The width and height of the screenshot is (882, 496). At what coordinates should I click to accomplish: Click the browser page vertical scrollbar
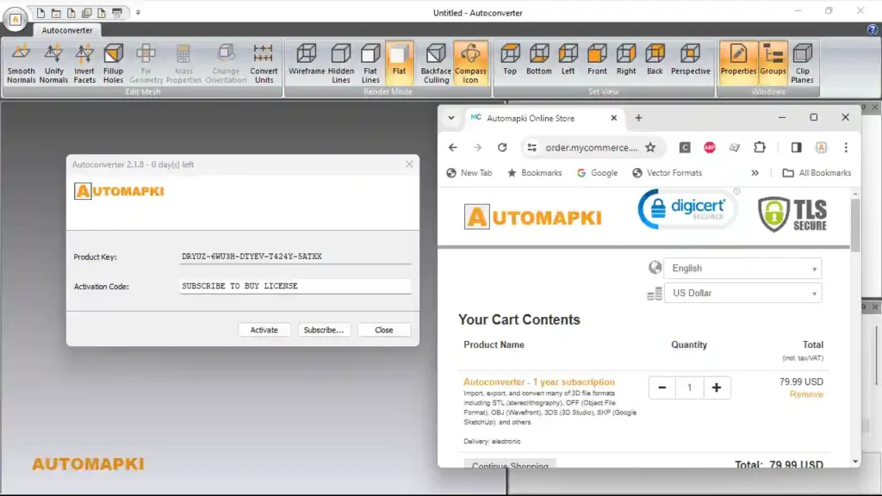[855, 225]
